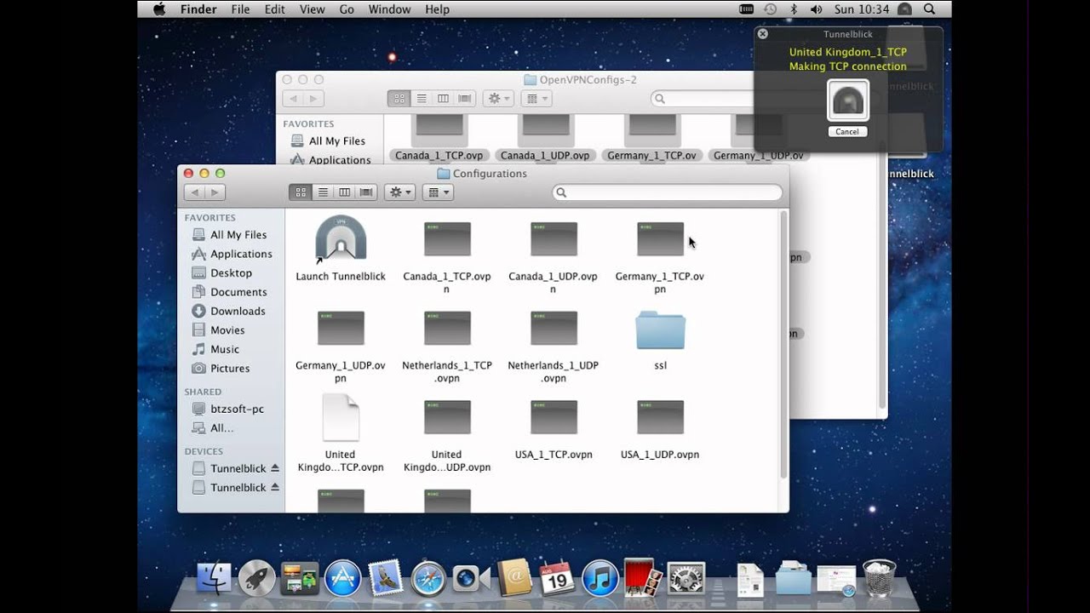Select btzsoft-pc under Shared
The image size is (1090, 613).
(x=228, y=409)
